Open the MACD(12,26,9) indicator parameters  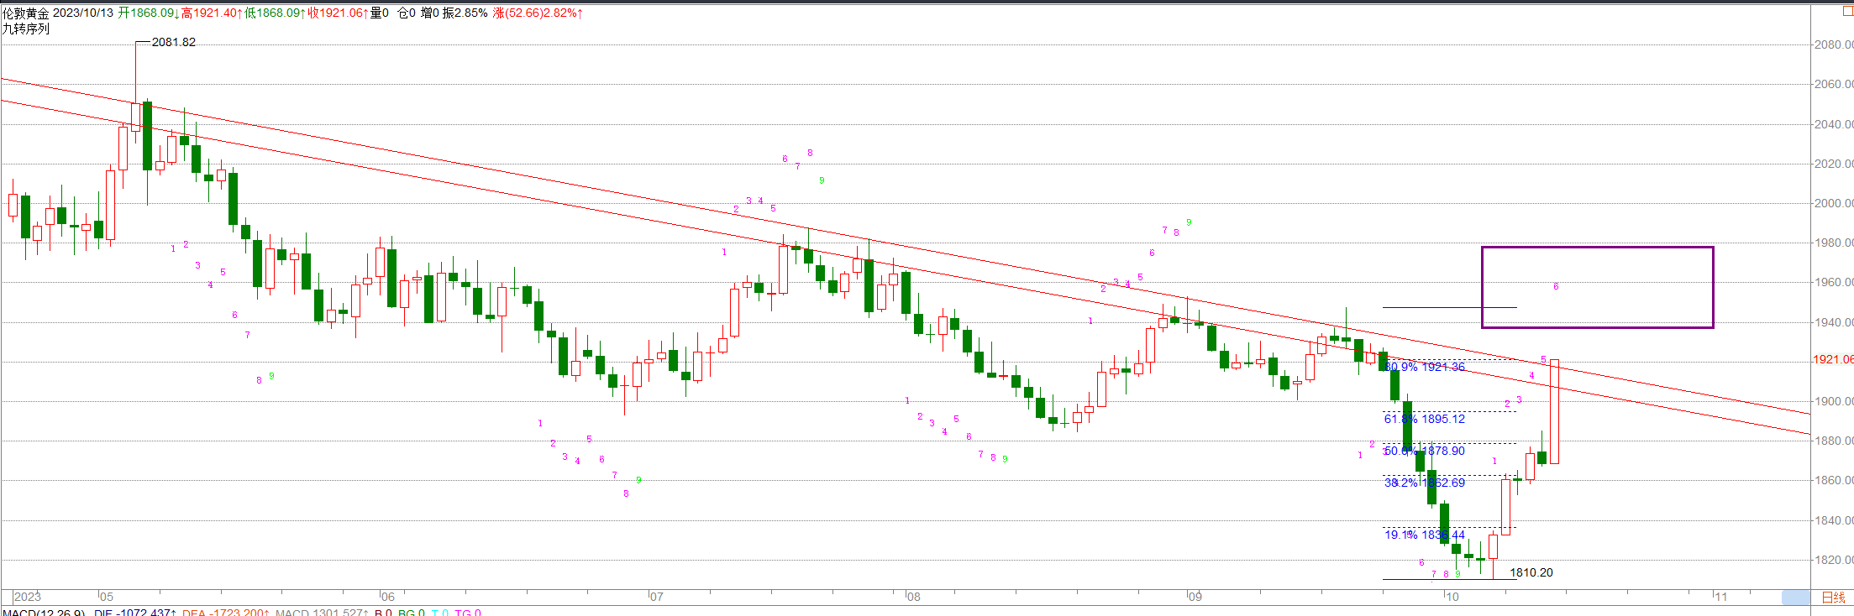click(x=43, y=613)
